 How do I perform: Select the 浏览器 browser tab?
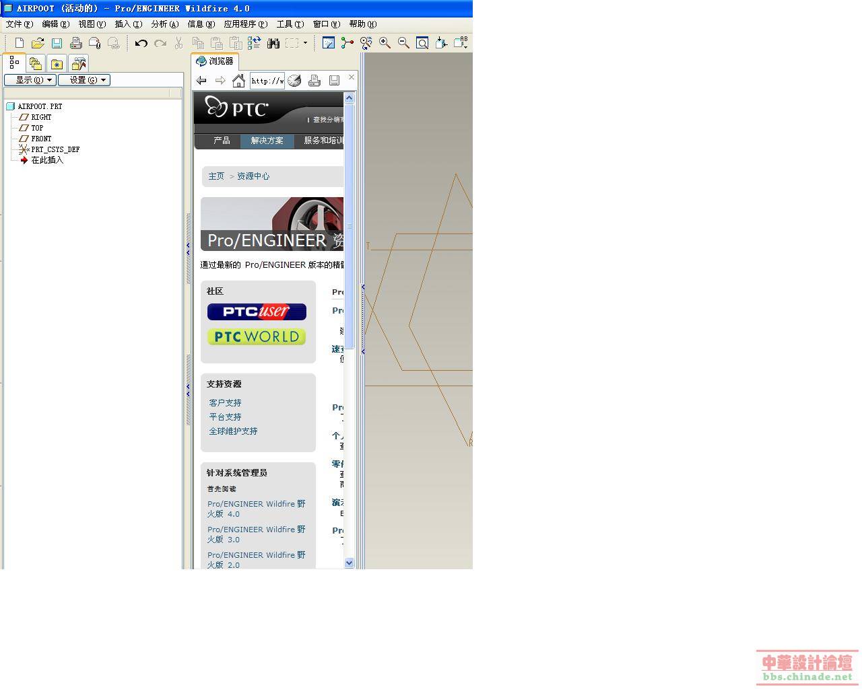tap(215, 61)
